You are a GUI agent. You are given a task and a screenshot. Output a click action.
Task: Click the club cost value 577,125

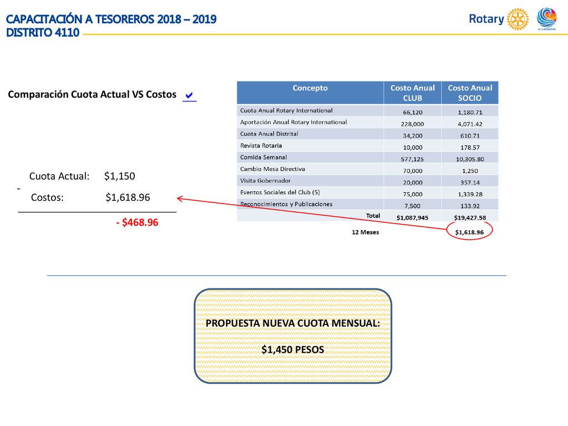click(x=413, y=159)
